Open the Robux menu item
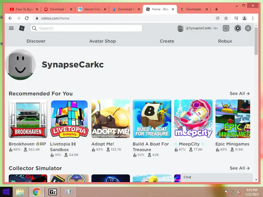The width and height of the screenshot is (263, 197). 225,41
